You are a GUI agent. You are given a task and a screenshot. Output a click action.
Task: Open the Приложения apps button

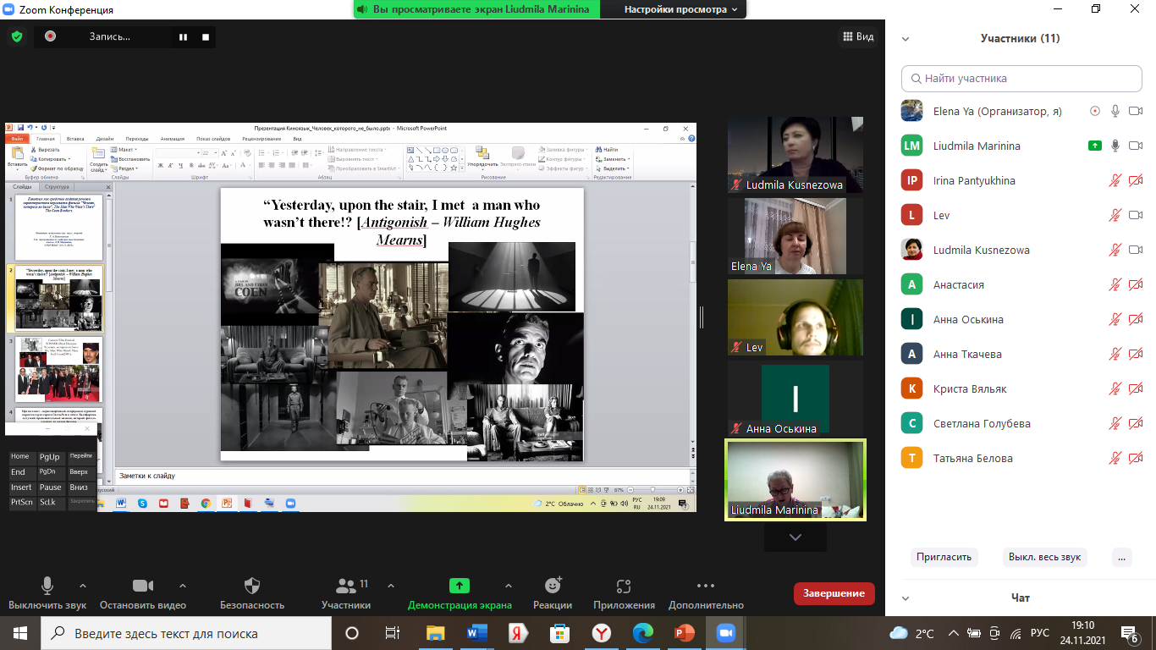(x=624, y=593)
